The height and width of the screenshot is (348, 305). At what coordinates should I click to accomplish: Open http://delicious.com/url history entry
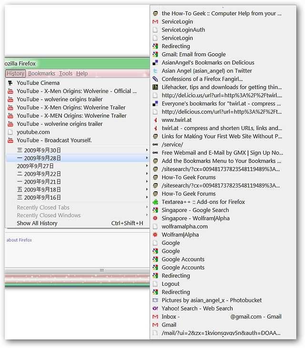click(223, 112)
